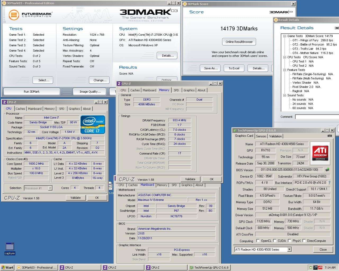Click the taskbar clock showing 7:14 AM
This screenshot has width=339, height=271.
pyautogui.click(x=330, y=268)
